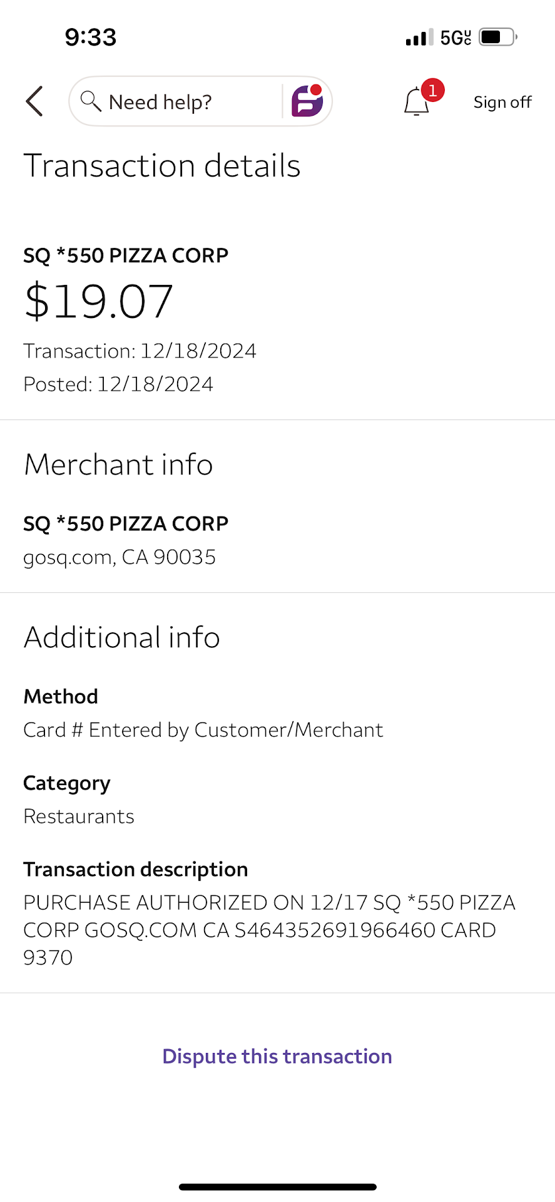
Task: Tap the transaction description text
Action: [269, 930]
